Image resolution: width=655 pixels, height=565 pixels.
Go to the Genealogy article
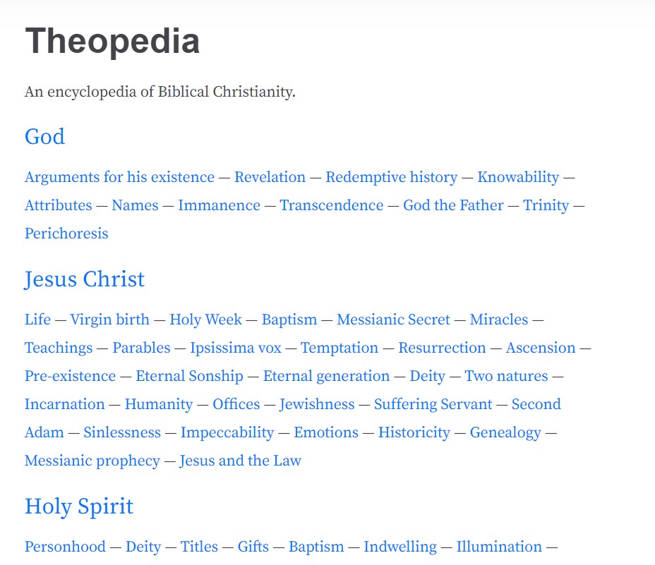coord(505,432)
